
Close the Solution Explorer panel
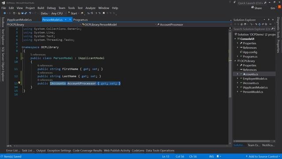tap(273, 19)
